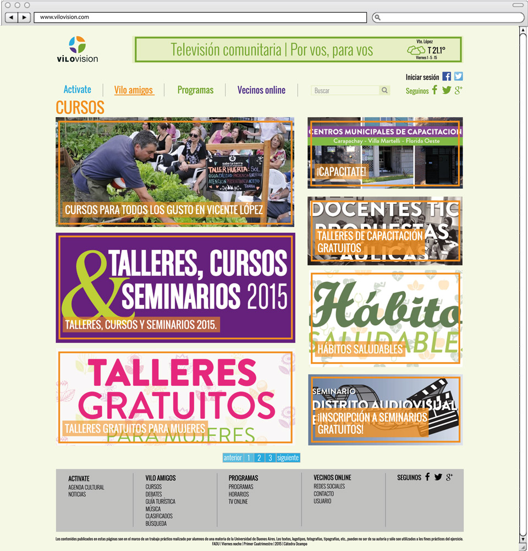Go to Vecinos online section

pos(261,90)
